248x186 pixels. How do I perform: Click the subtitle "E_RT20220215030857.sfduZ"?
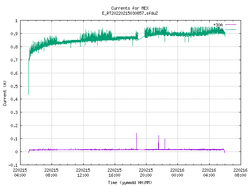tap(130, 13)
